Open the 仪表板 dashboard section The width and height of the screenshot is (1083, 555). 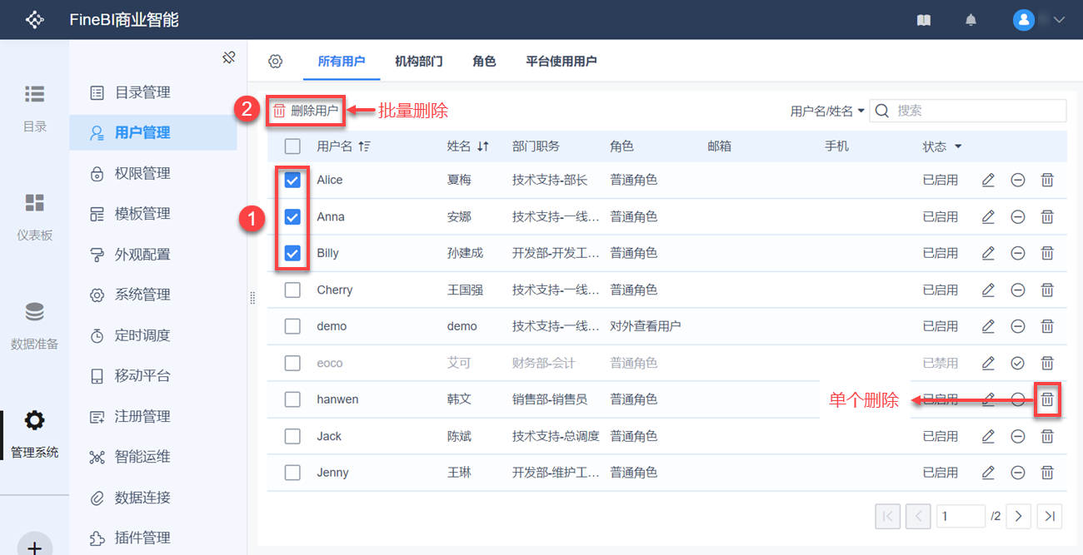click(34, 216)
